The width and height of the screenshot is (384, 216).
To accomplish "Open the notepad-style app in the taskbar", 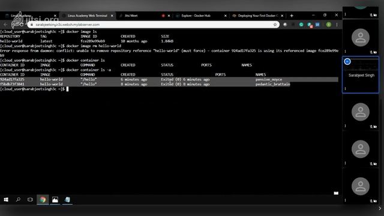I will (x=67, y=200).
